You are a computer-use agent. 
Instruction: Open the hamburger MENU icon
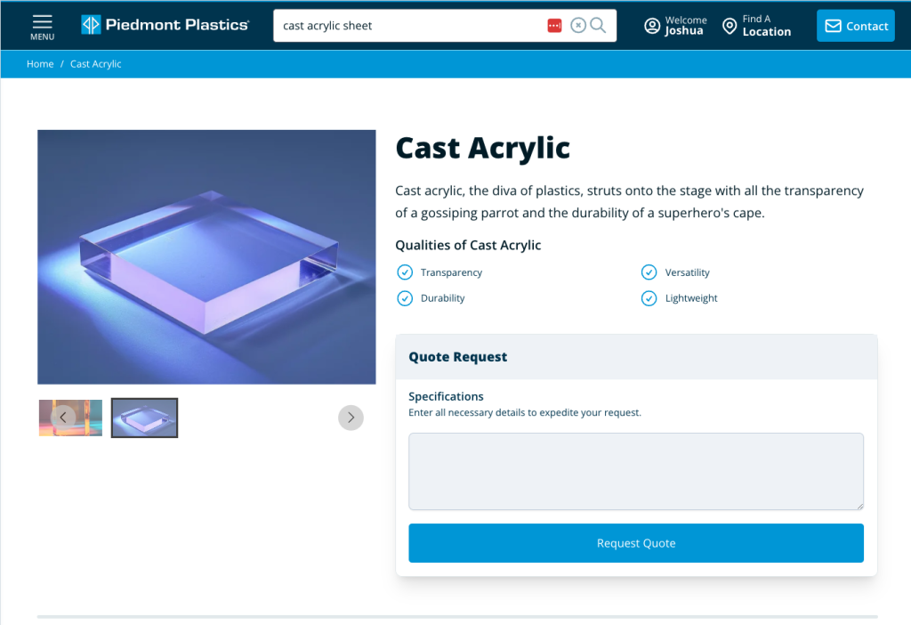tap(42, 25)
